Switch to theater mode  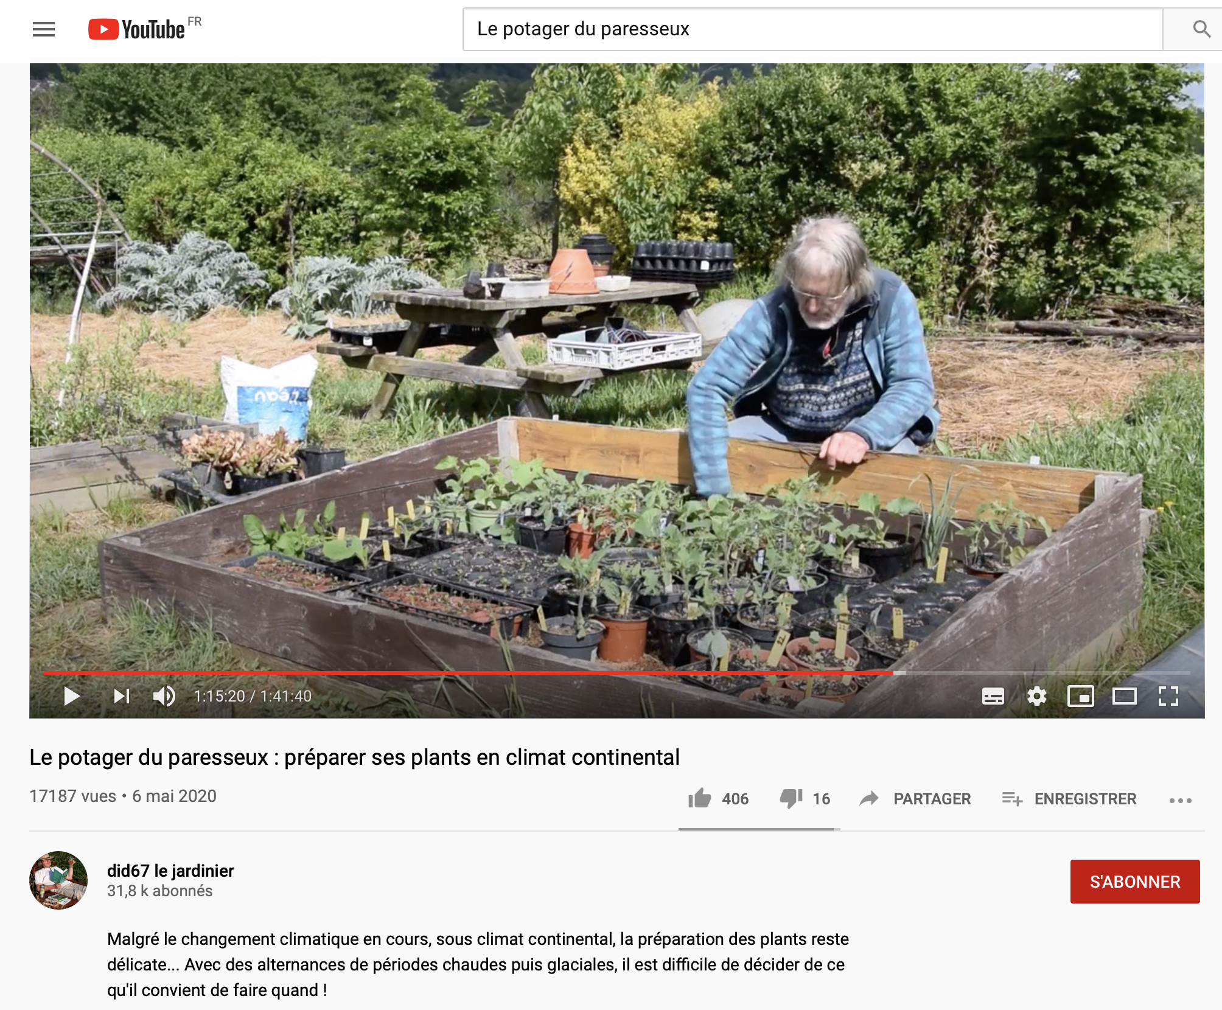pos(1125,696)
